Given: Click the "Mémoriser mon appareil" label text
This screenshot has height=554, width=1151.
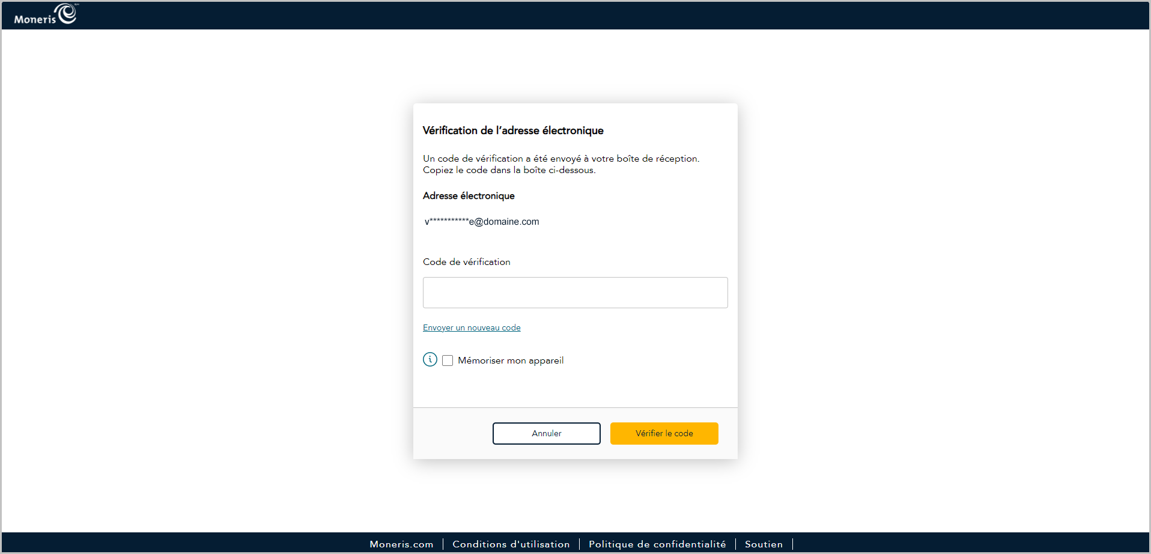Looking at the screenshot, I should (x=511, y=361).
